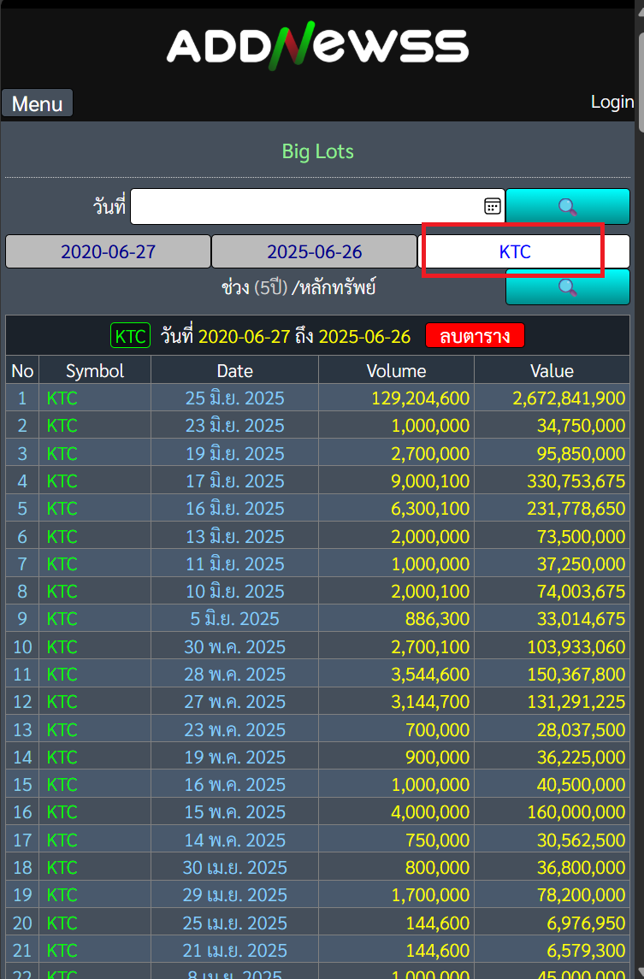
Task: Click the value 74,003,675
Action: [x=581, y=592]
